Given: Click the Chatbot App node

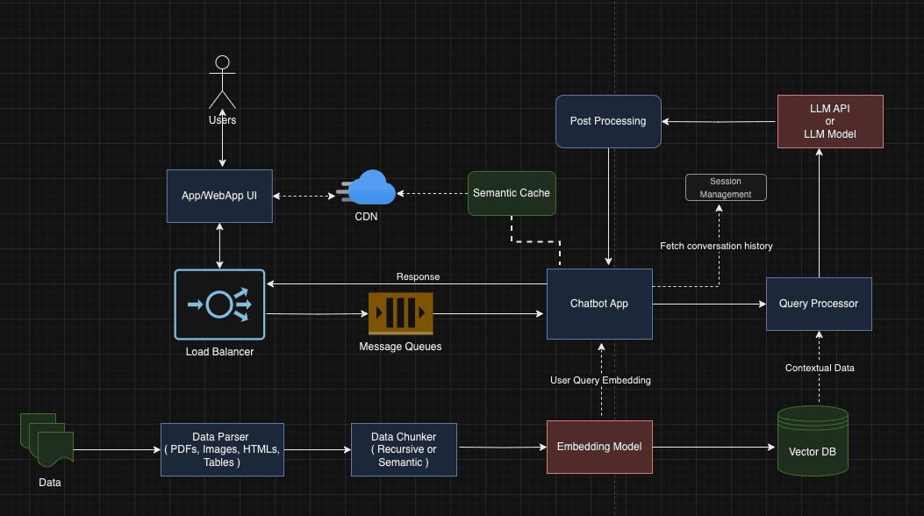Looking at the screenshot, I should point(599,304).
